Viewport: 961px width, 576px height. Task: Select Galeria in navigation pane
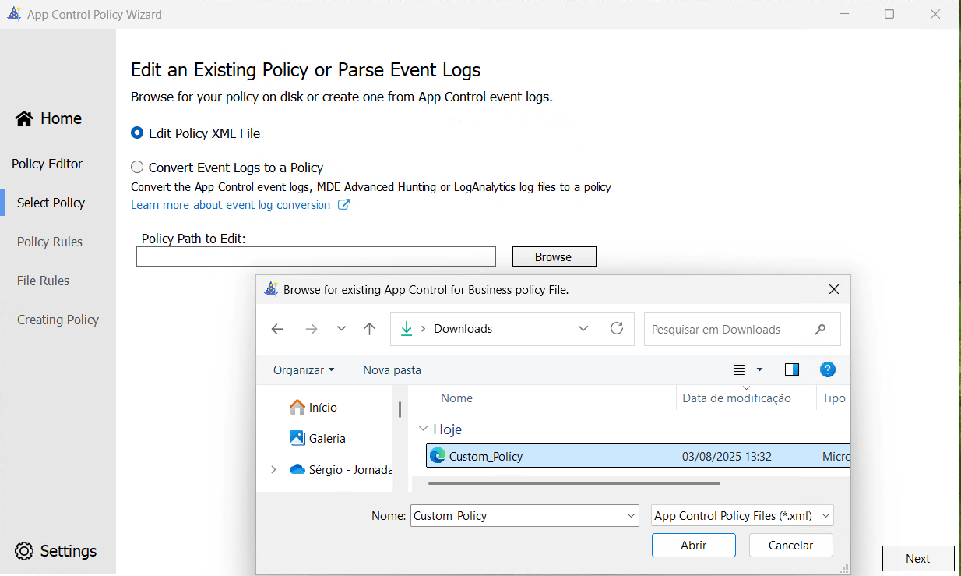click(x=318, y=438)
